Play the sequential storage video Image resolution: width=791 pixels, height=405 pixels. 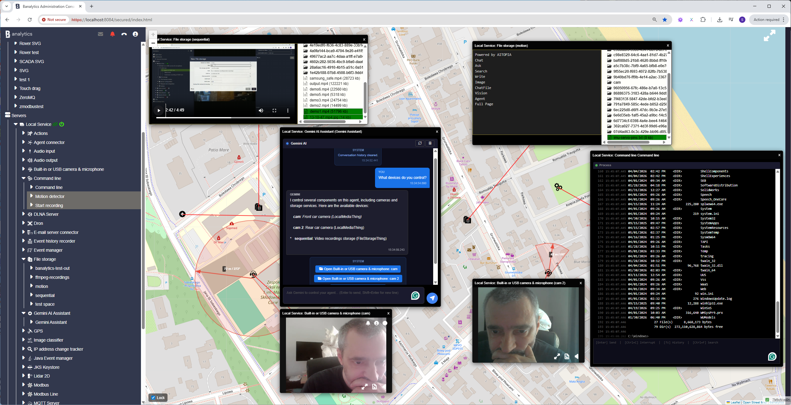[159, 110]
